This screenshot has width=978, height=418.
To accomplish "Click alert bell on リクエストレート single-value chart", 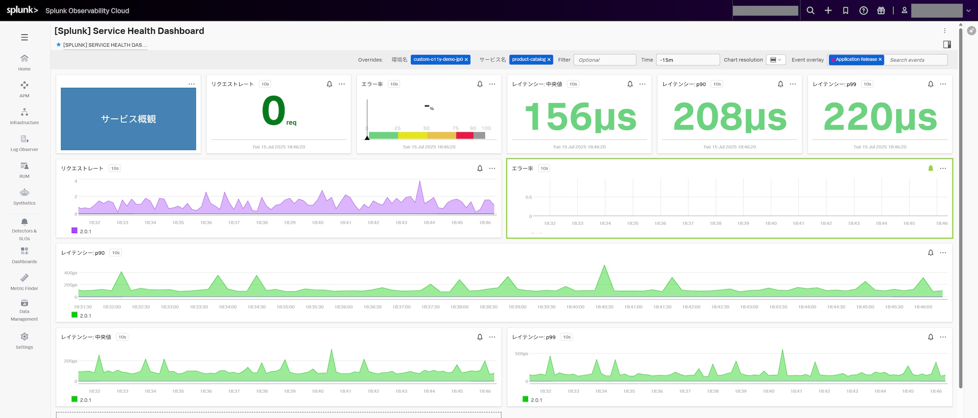I will point(330,84).
